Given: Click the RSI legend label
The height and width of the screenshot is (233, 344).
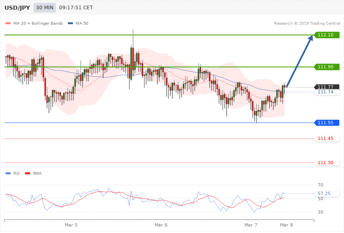Looking at the screenshot, I should click(17, 174).
